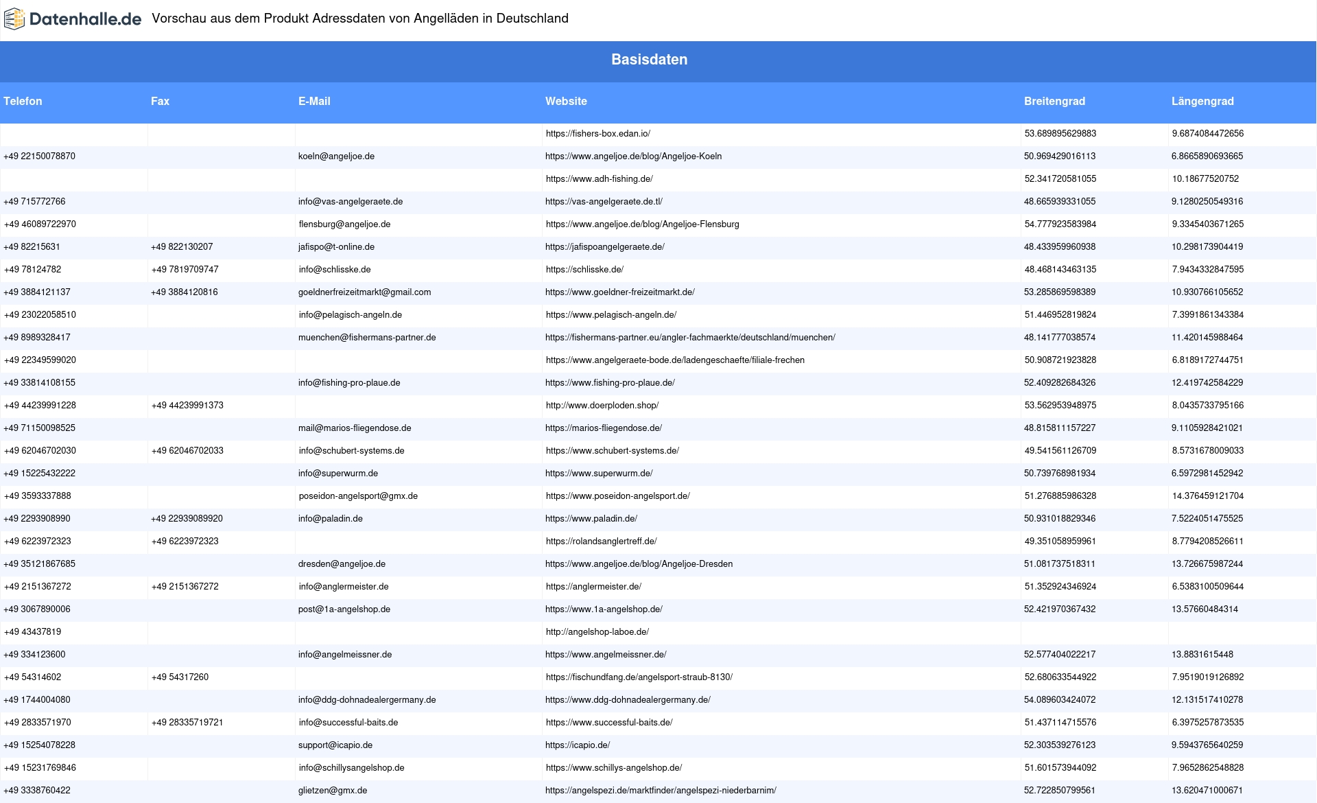This screenshot has width=1317, height=803.
Task: Select email support@icapio.de
Action: pyautogui.click(x=335, y=745)
